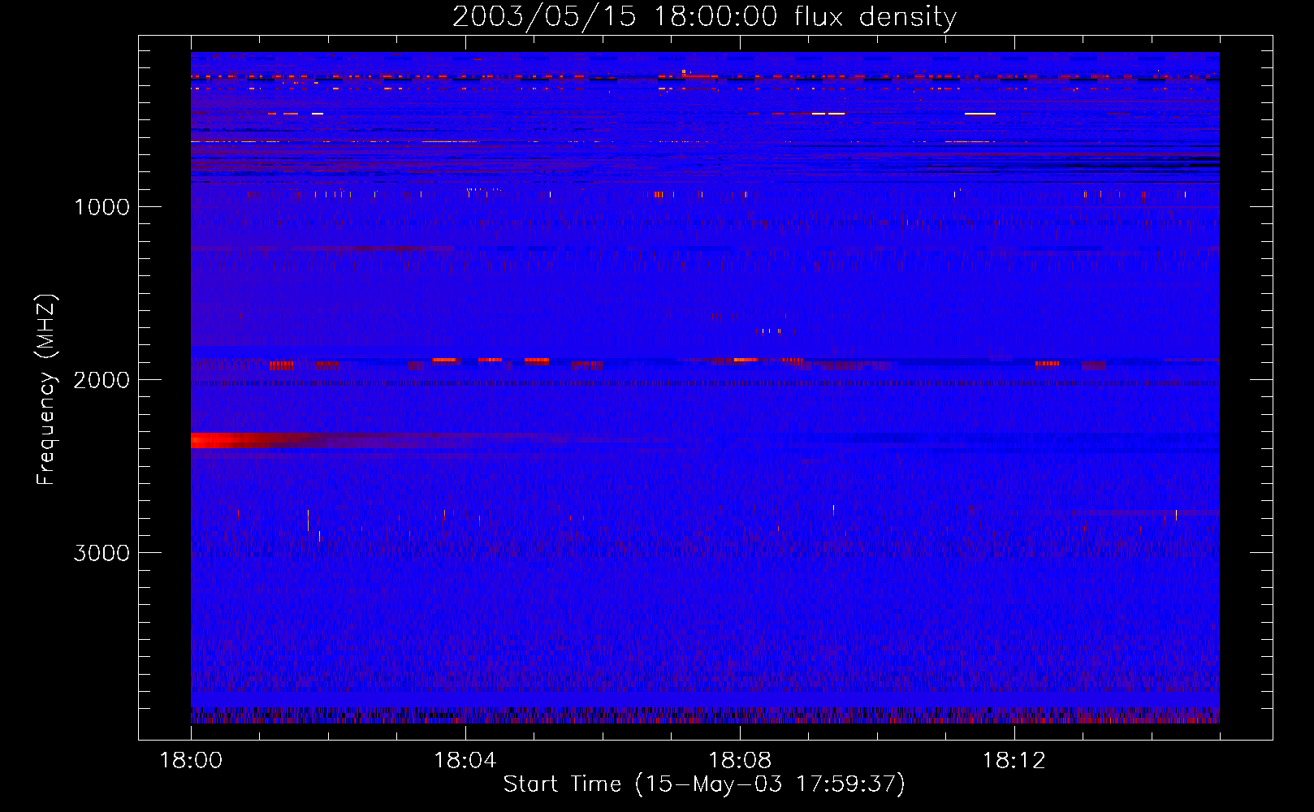This screenshot has height=812, width=1314.
Task: Click the 'Frequency (MHZ)' y-axis label
Action: pos(47,390)
